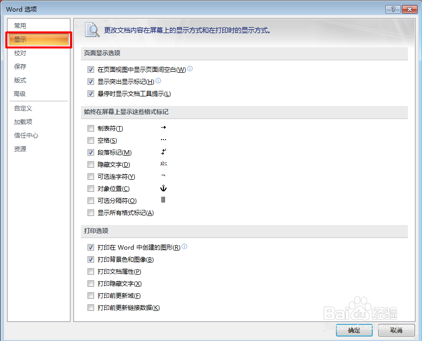Check 打印隐藏文字 checkbox
The width and height of the screenshot is (422, 341).
pos(91,283)
